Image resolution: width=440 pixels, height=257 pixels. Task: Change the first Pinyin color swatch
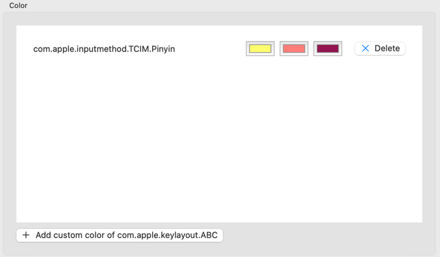(x=260, y=49)
